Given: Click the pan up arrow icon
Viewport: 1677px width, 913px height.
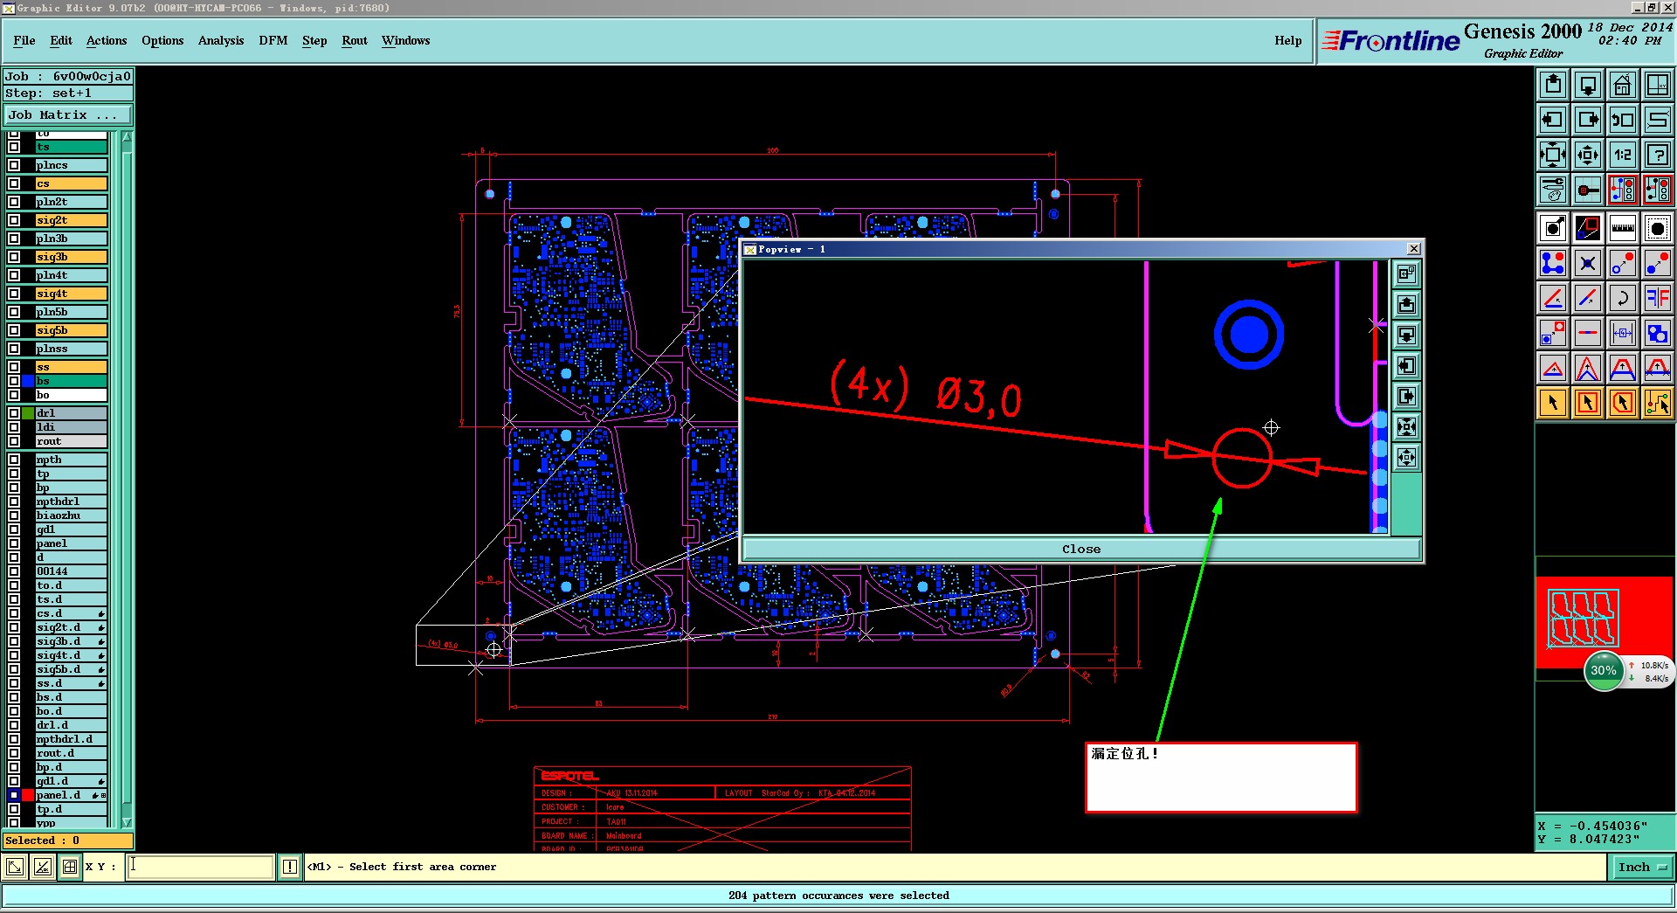Looking at the screenshot, I should tap(1553, 85).
